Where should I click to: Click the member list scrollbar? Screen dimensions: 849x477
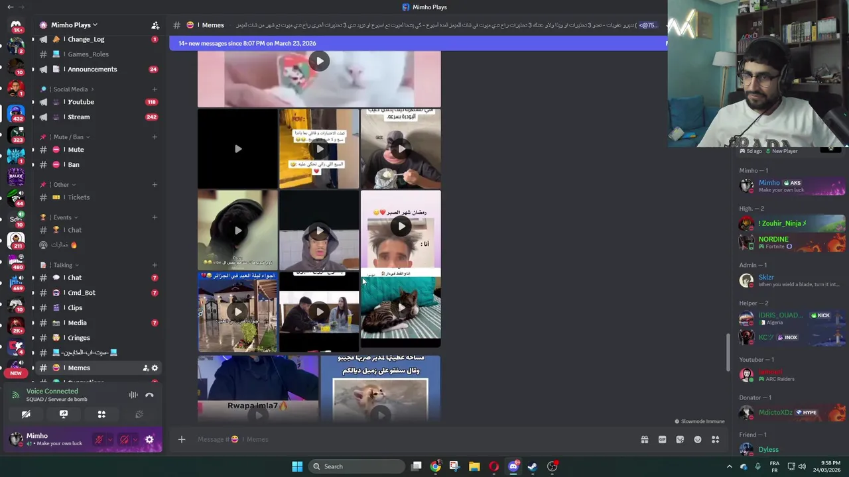click(730, 351)
